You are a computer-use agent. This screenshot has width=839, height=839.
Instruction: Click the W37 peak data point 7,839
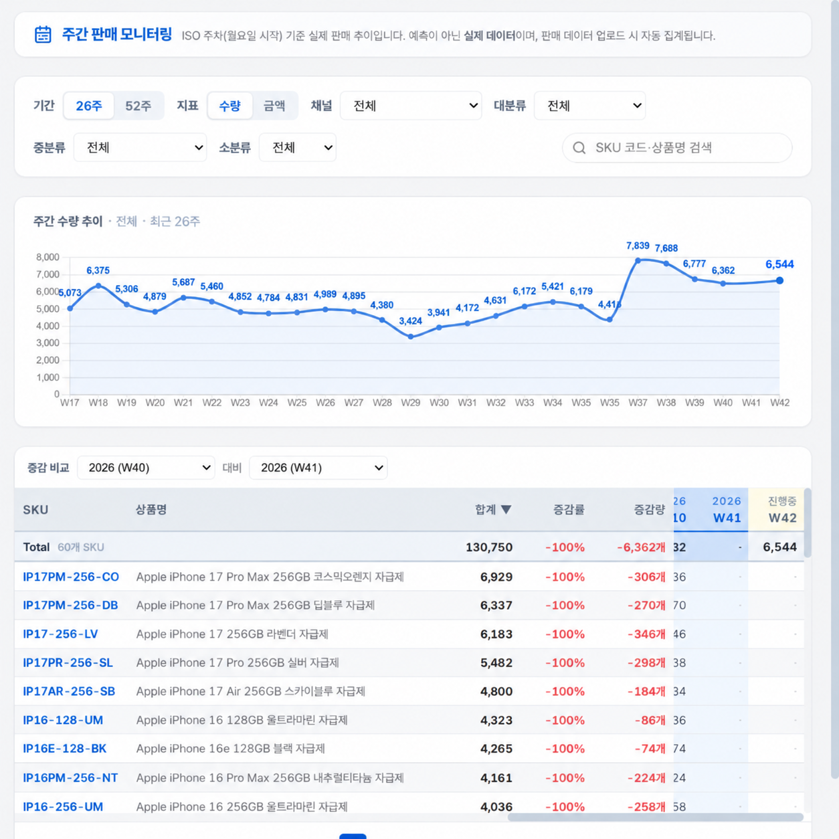[638, 260]
